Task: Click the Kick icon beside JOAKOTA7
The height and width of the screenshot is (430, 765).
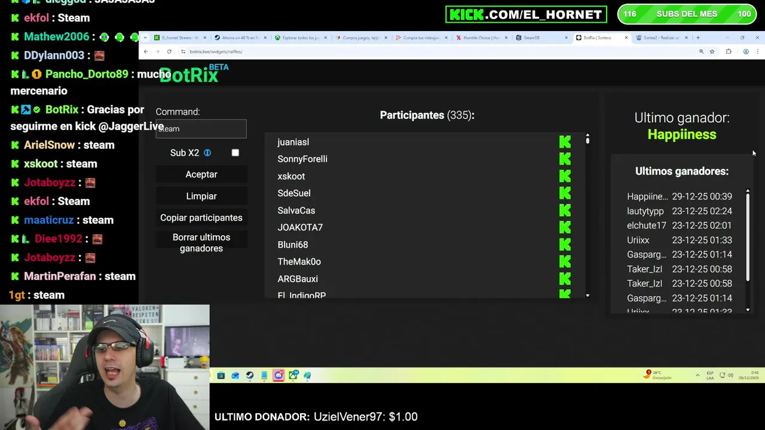Action: pos(565,227)
